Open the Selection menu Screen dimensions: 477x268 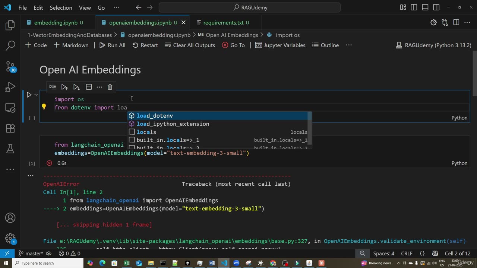point(61,7)
